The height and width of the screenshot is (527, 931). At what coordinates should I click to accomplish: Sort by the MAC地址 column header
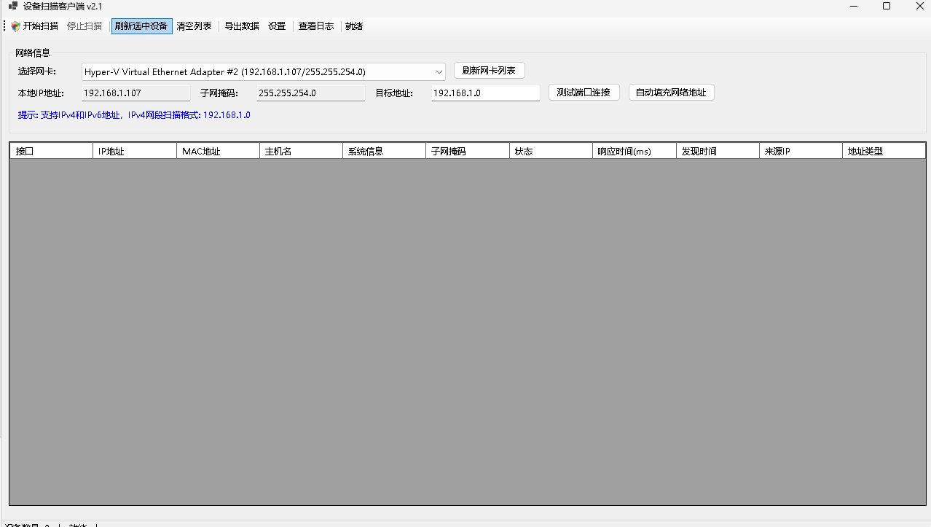coord(218,151)
